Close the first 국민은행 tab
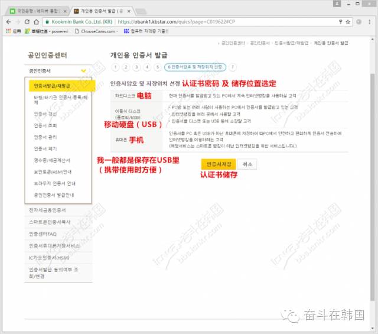 (x=65, y=11)
